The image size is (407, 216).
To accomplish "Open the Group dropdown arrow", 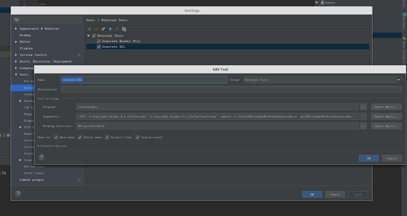I will pyautogui.click(x=398, y=80).
